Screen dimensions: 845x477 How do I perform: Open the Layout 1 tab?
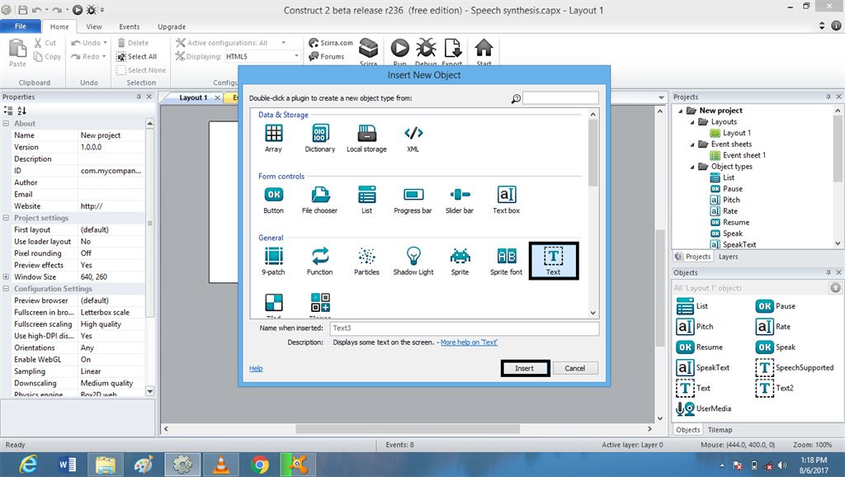click(x=193, y=97)
